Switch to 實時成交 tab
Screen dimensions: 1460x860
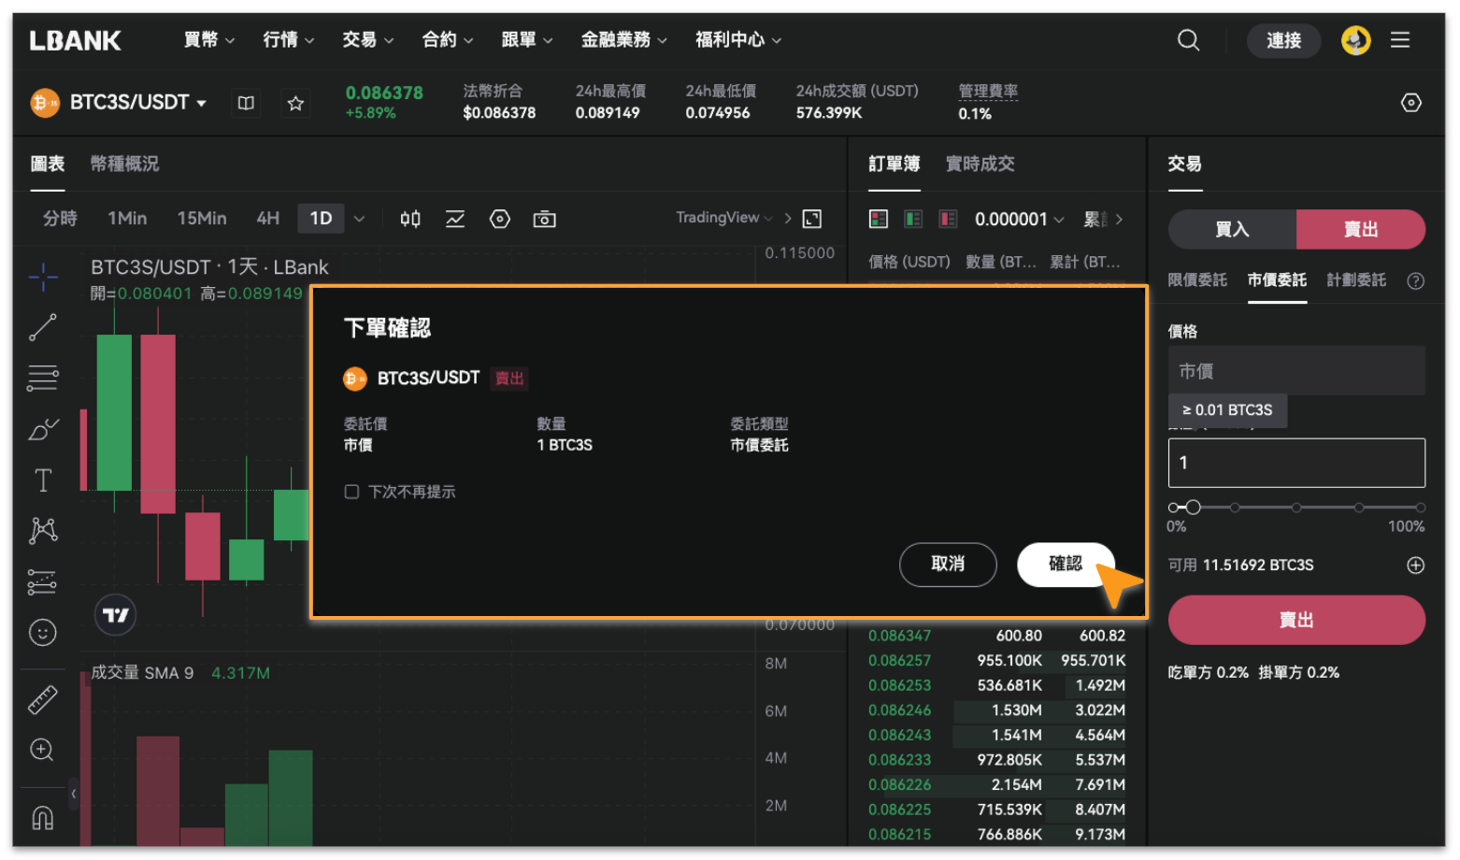click(980, 164)
